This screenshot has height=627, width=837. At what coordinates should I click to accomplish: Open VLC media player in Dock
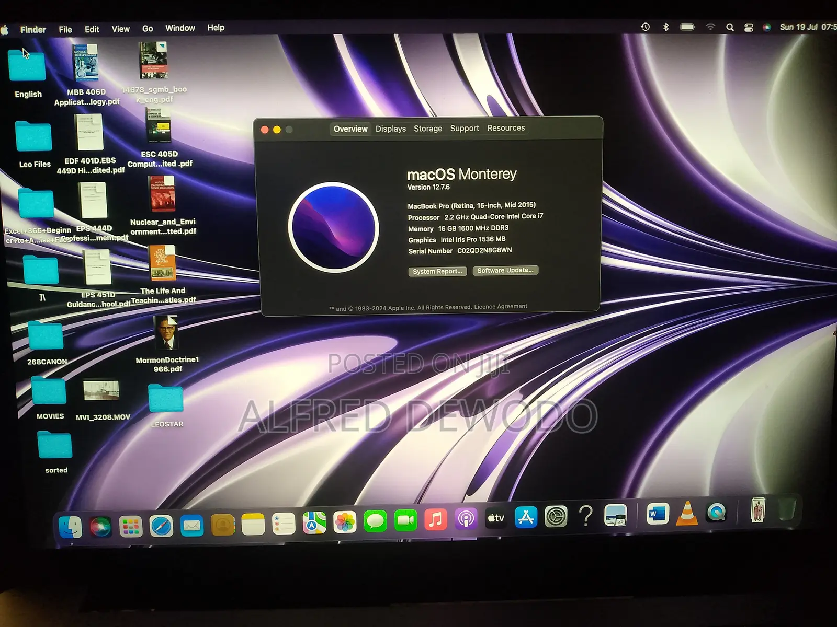click(687, 513)
